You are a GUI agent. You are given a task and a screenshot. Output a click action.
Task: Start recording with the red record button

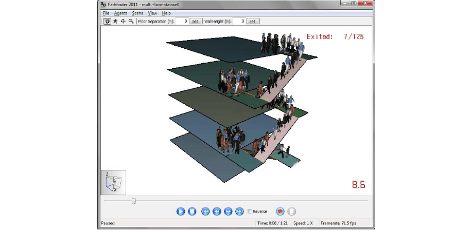[x=280, y=211]
